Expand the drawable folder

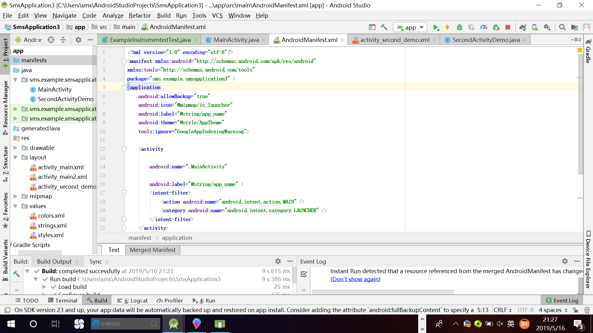[x=15, y=148]
